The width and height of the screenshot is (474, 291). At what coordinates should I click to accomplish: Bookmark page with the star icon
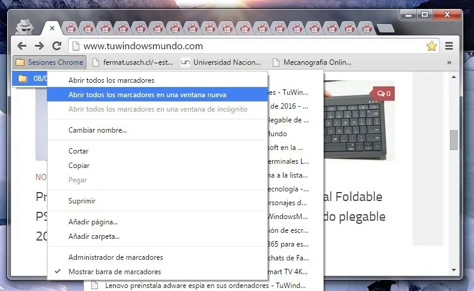point(431,46)
